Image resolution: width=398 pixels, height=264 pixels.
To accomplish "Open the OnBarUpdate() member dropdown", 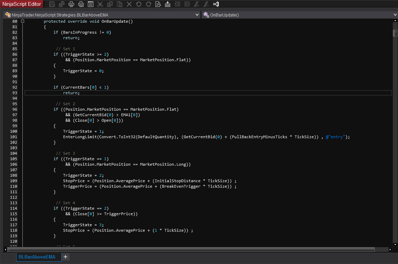I will (x=395, y=15).
